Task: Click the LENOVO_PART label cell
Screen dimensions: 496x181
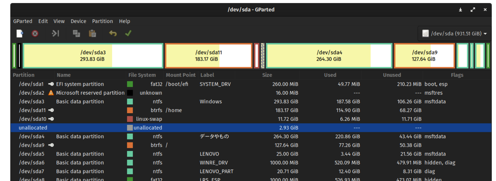Action: (x=216, y=171)
